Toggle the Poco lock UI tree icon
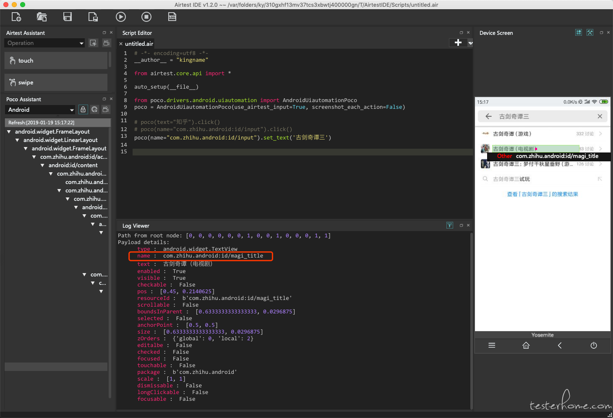This screenshot has height=418, width=613. [x=83, y=110]
